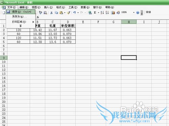The image size is (169, 126).
Task: Click cell with value 10.86
Action: click(x=38, y=34)
